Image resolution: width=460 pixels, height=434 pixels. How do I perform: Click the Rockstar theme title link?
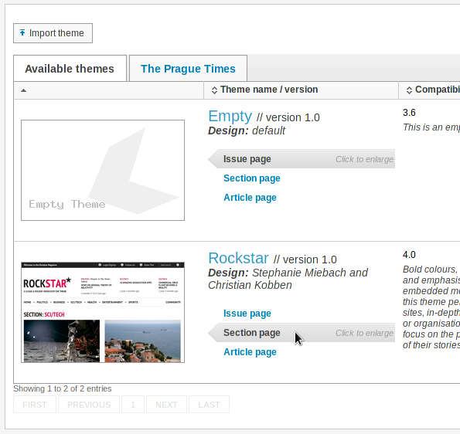point(238,258)
